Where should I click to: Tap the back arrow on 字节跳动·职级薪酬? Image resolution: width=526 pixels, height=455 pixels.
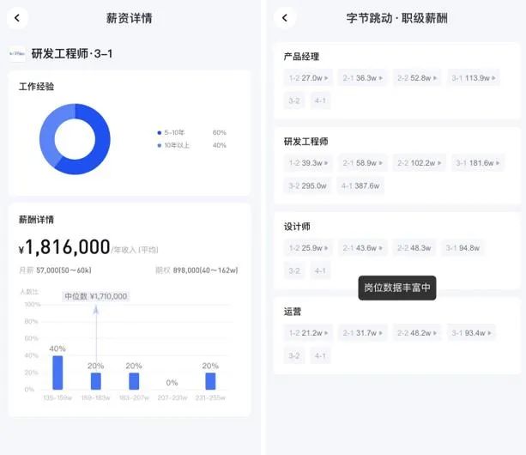tap(284, 18)
